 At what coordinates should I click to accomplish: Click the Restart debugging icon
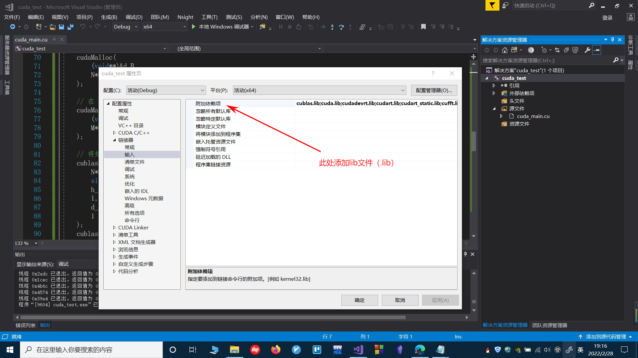[x=298, y=27]
